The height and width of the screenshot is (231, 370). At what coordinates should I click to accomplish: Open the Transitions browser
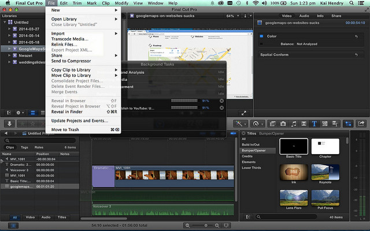[304, 124]
